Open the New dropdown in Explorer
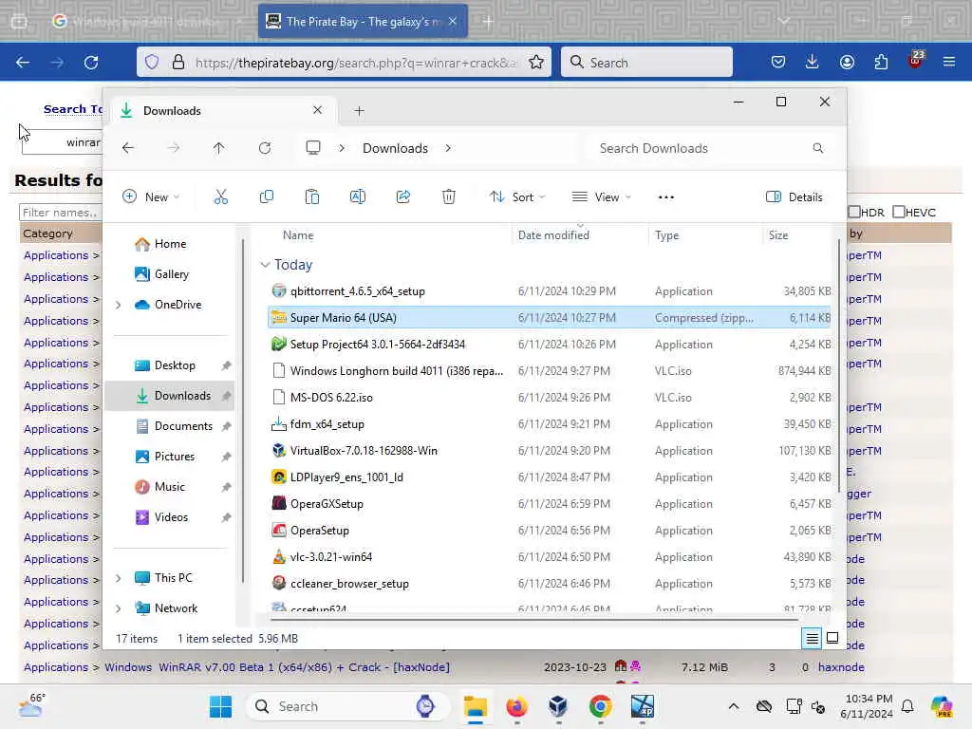The image size is (972, 729). 151,197
